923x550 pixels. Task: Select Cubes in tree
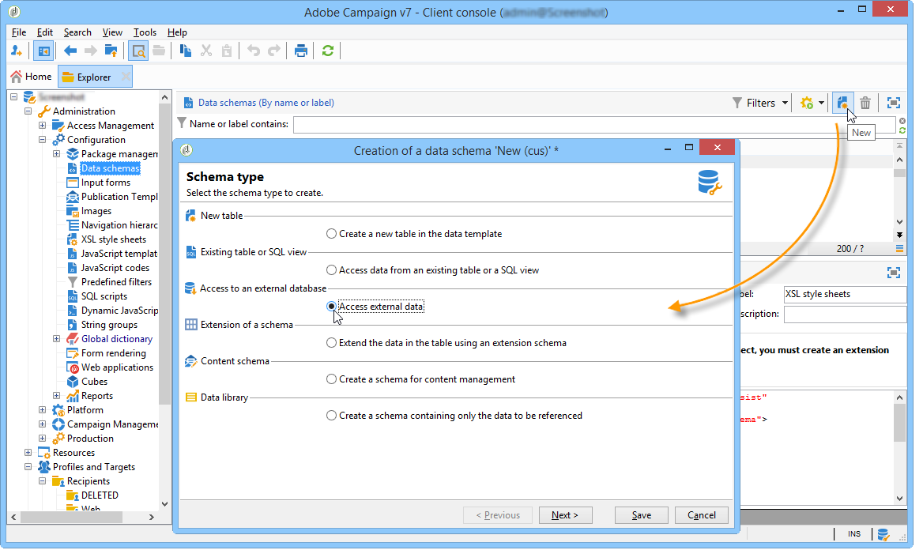click(94, 382)
